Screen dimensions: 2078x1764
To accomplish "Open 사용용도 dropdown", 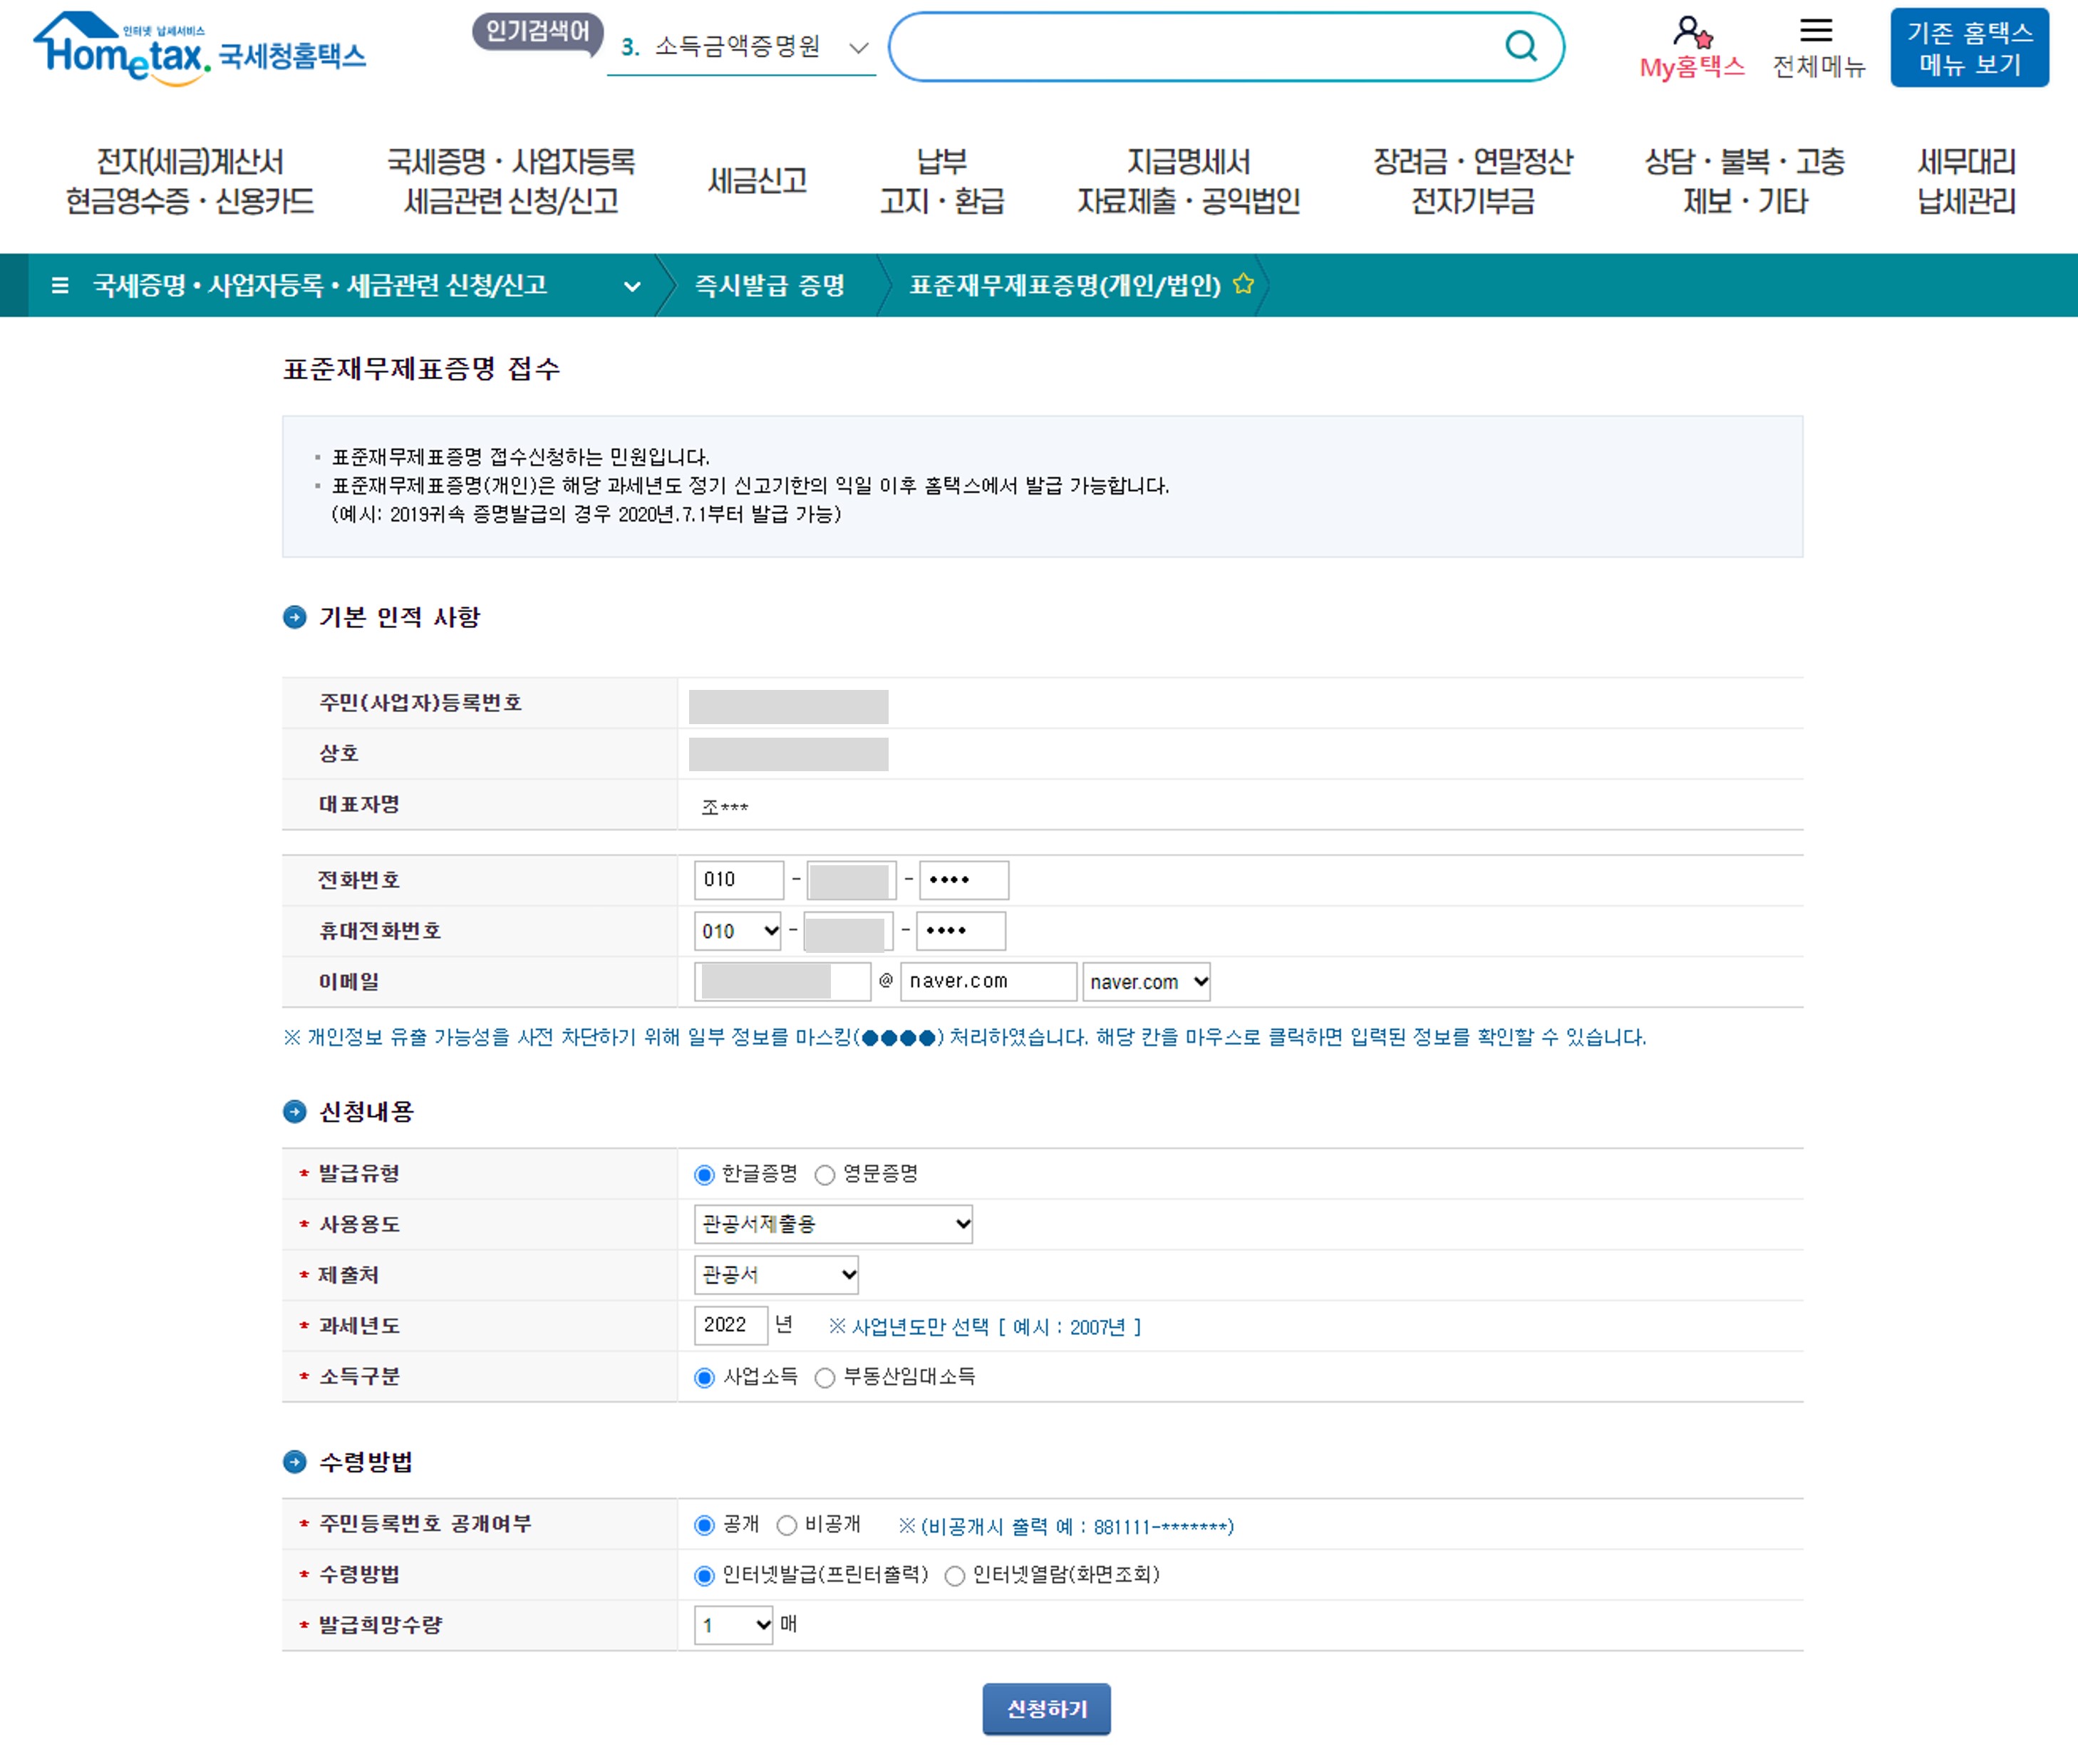I will [x=833, y=1224].
